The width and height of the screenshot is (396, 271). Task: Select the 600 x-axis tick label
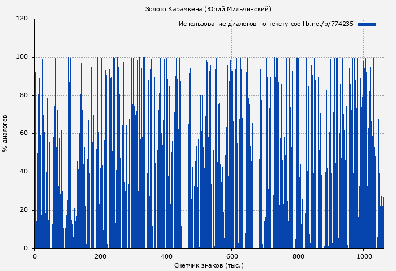pos(232,256)
